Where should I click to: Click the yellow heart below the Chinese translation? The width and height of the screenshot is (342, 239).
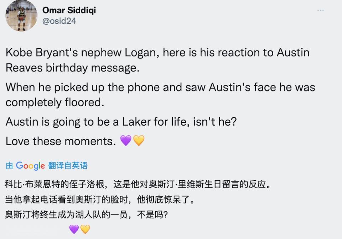(85, 229)
